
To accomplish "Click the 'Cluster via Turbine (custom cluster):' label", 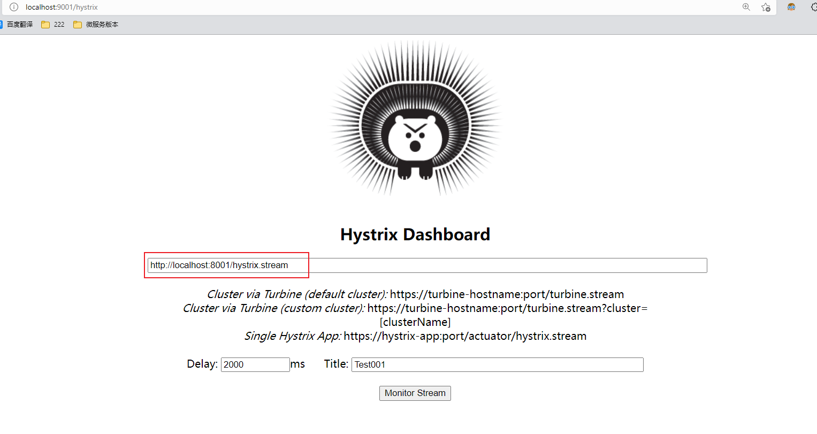I will coord(274,308).
